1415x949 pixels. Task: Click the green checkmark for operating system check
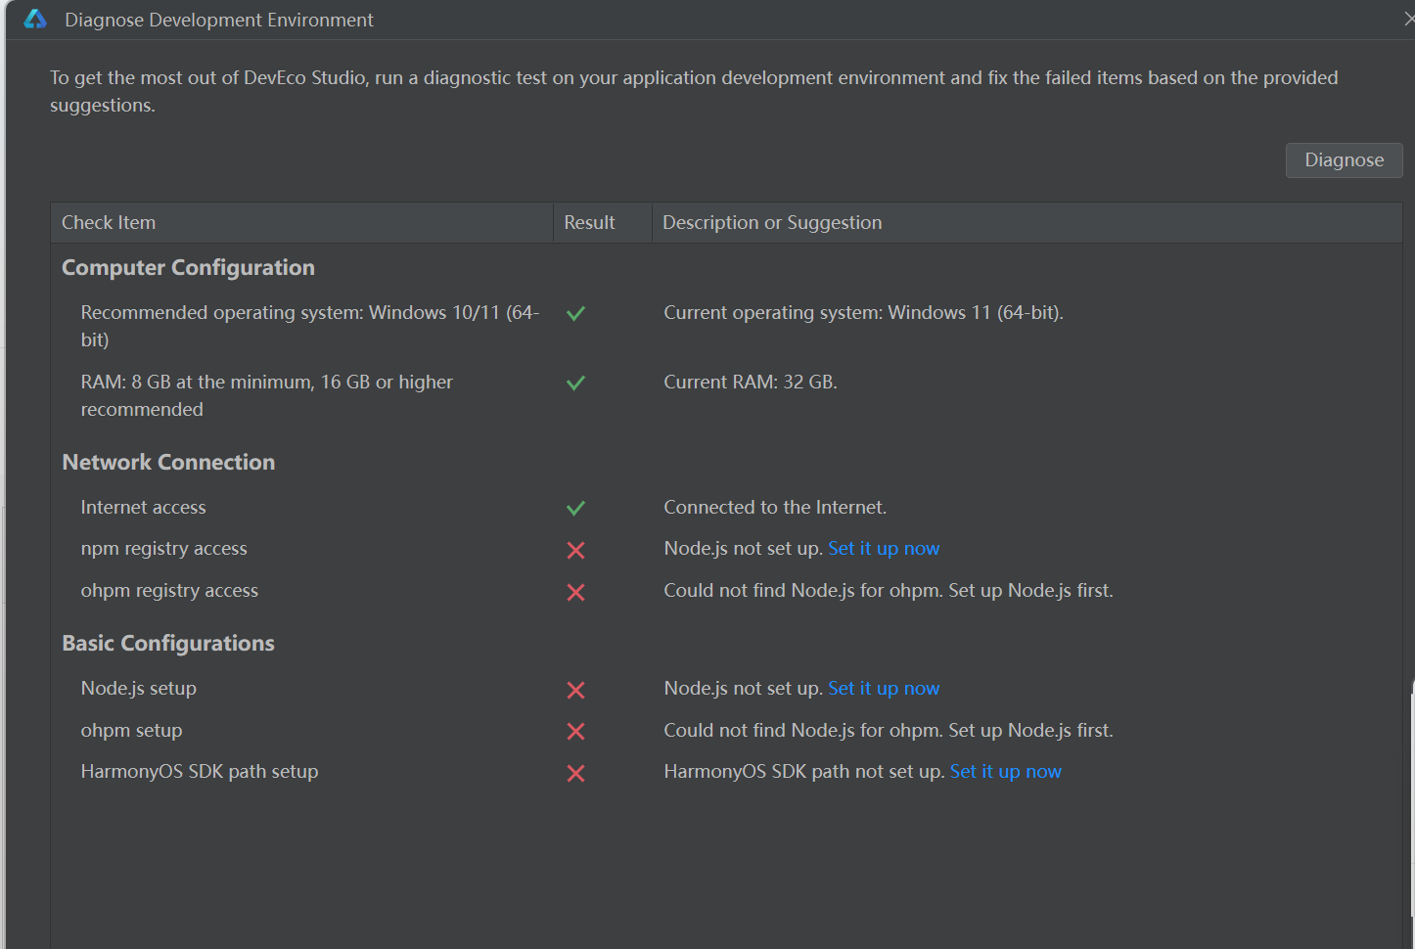point(575,313)
